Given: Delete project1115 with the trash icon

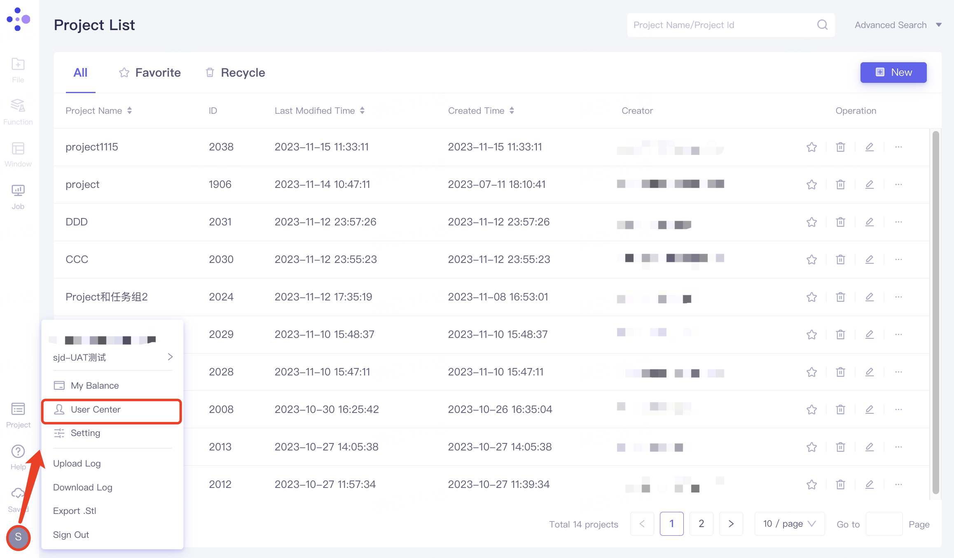Looking at the screenshot, I should point(840,147).
